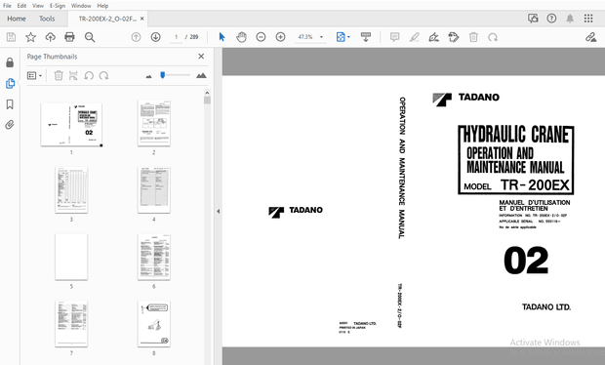Click the upload to cloud icon
Screen dimensions: 605x365
pos(50,37)
